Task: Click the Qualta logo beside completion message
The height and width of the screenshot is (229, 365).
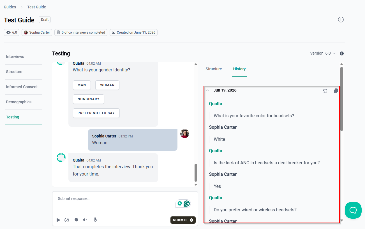Action: pyautogui.click(x=61, y=158)
